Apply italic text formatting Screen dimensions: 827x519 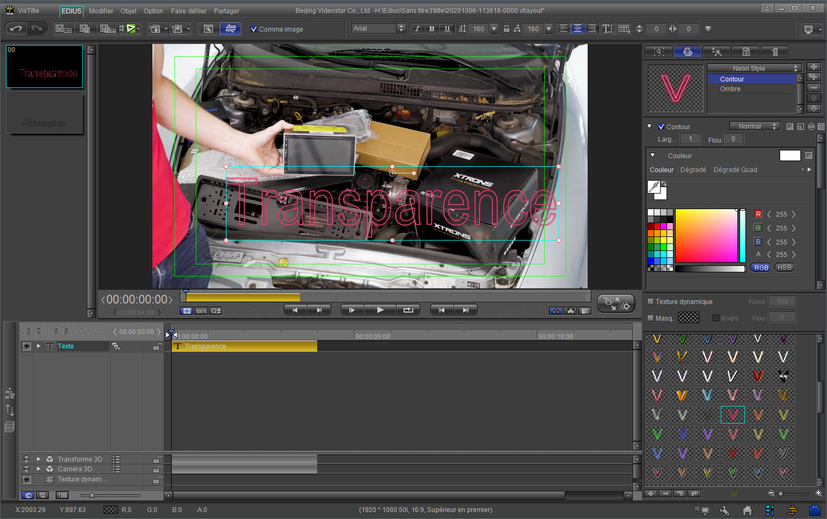click(417, 29)
